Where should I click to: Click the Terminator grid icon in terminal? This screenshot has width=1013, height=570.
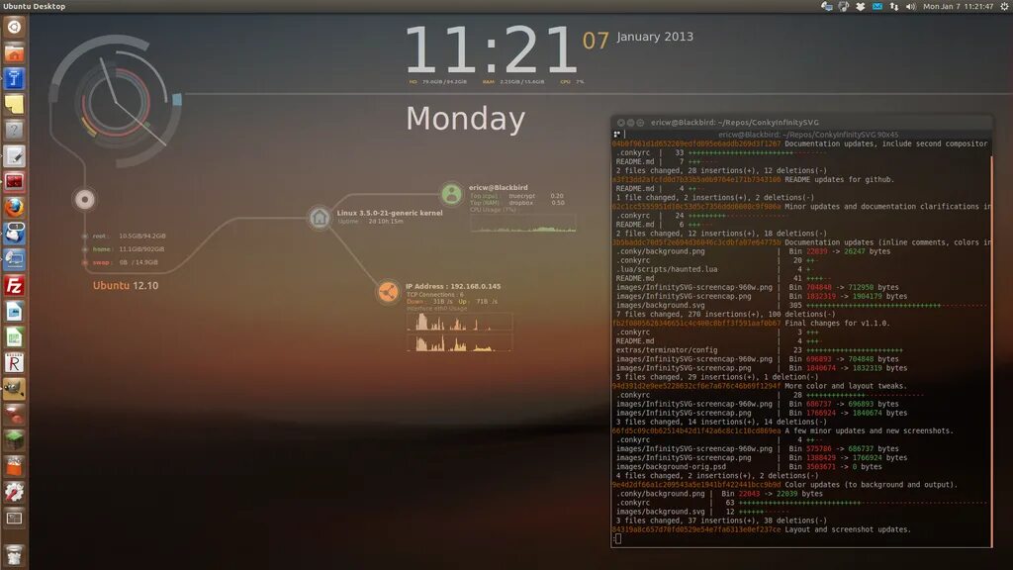tap(617, 135)
